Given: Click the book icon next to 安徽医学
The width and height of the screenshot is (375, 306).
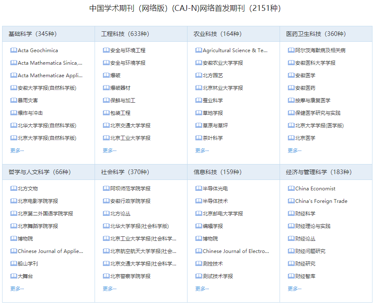Looking at the screenshot, I should [x=291, y=76].
